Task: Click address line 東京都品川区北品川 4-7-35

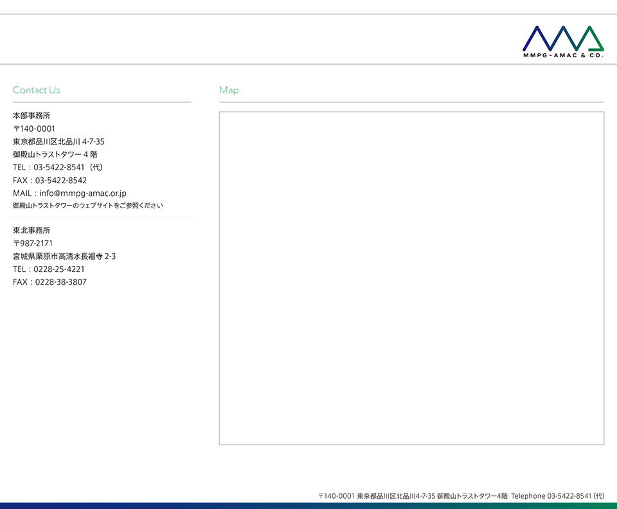Action: click(x=58, y=141)
